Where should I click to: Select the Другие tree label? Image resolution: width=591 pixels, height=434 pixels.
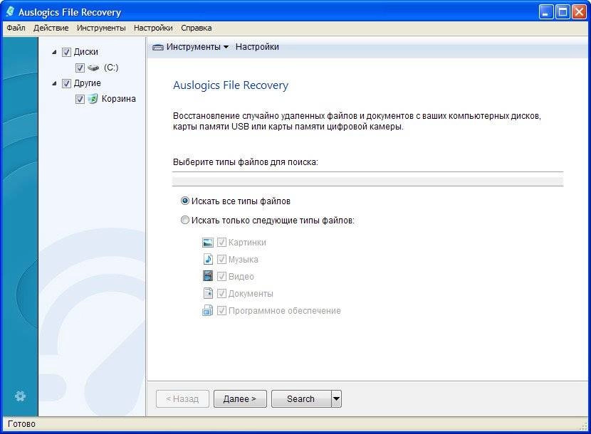point(88,83)
